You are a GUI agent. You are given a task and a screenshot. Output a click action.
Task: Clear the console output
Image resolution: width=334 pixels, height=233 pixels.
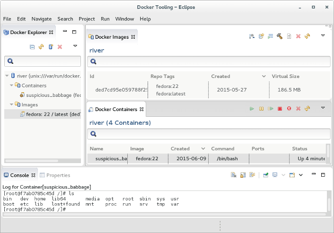(x=234, y=175)
